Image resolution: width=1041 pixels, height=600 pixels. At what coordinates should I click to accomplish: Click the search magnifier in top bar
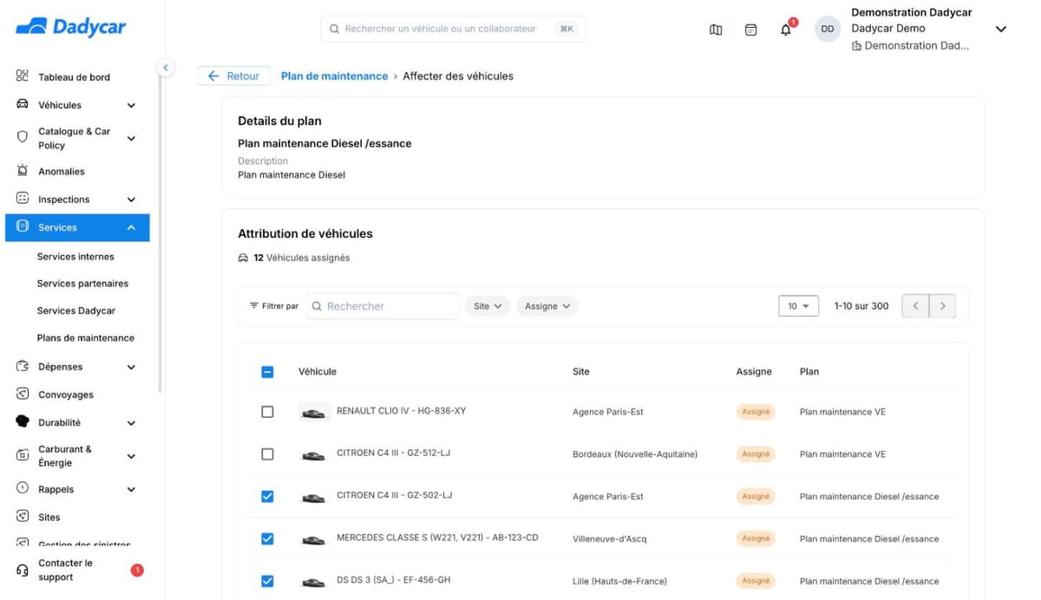pos(334,29)
